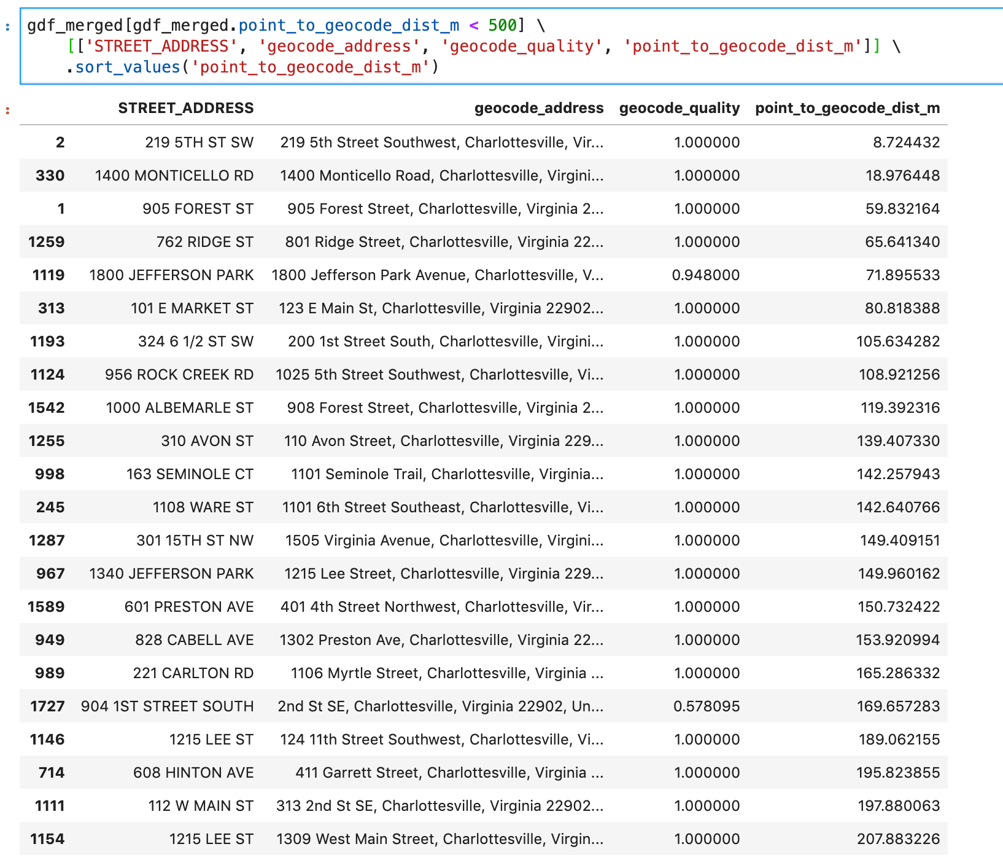
Task: Click the 207.883226 distance value
Action: 899,839
